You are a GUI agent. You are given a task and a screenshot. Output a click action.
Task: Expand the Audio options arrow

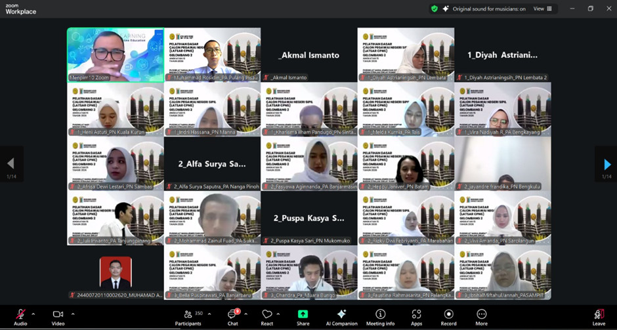[x=33, y=314]
